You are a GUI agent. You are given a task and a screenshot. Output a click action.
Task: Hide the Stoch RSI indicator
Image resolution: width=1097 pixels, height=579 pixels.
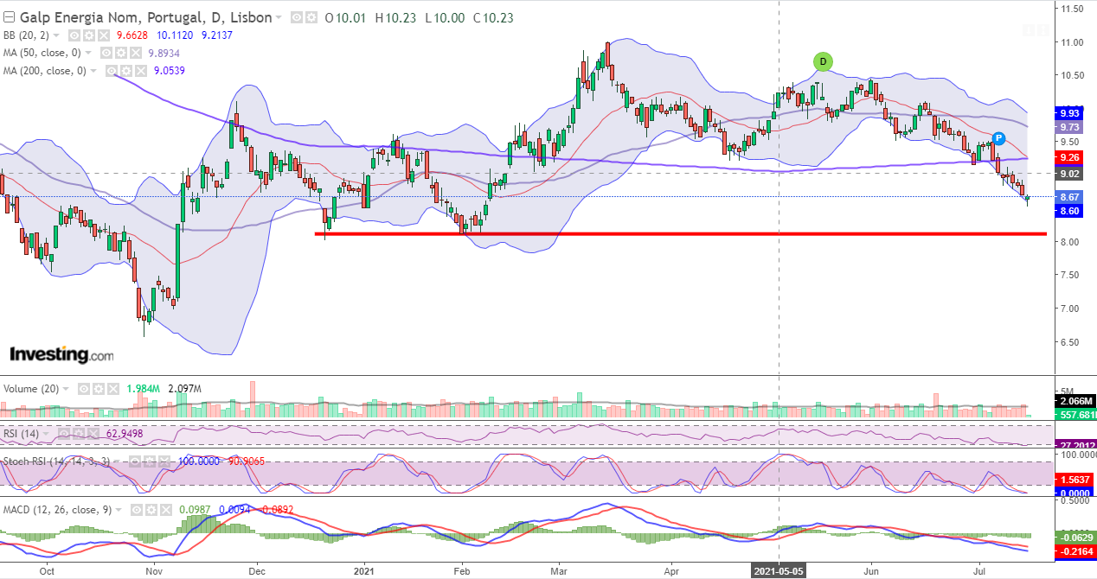click(135, 461)
